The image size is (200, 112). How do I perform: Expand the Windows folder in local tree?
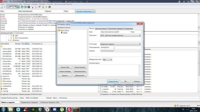coord(9,40)
